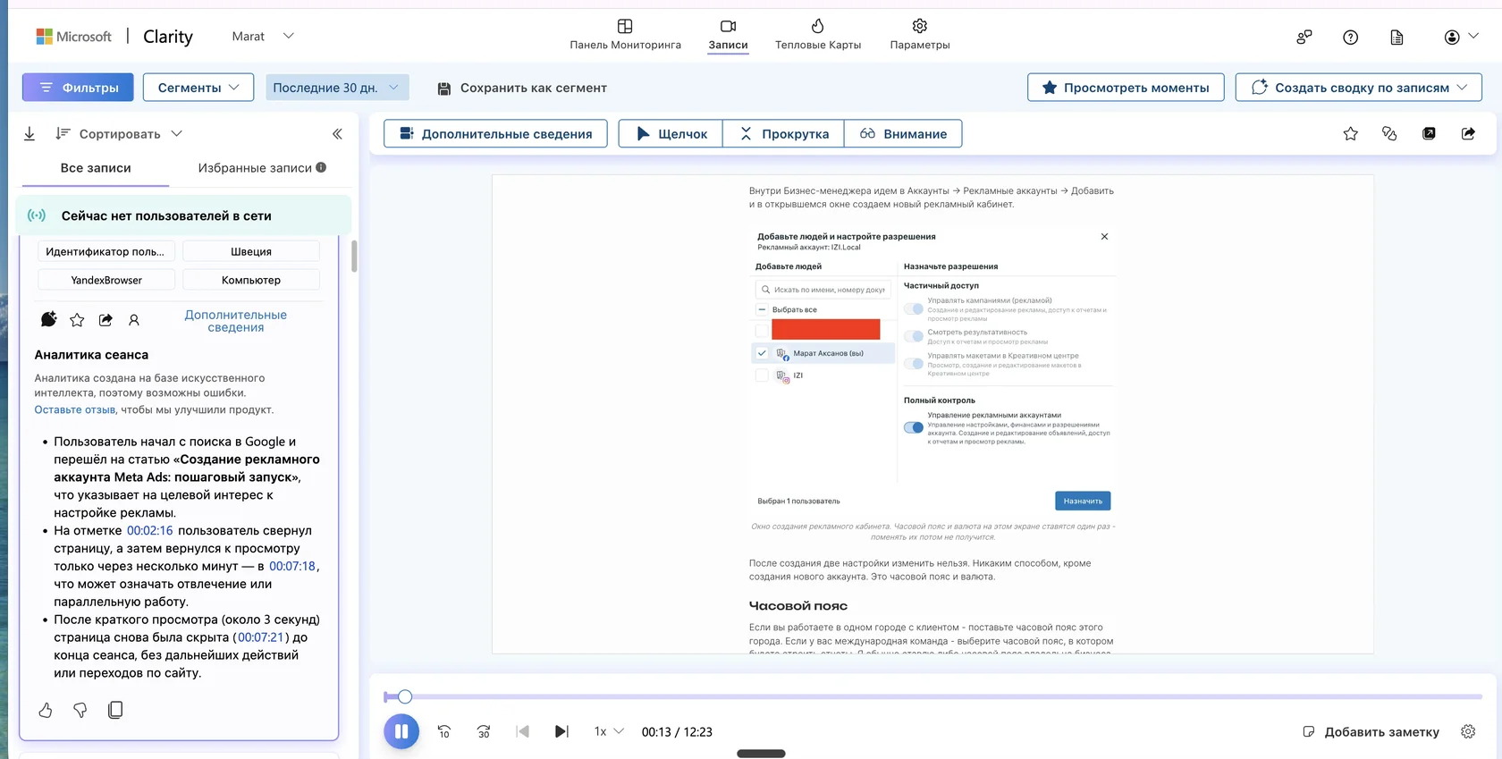This screenshot has width=1502, height=759.
Task: Click the Швеция country tag
Action: pyautogui.click(x=251, y=251)
